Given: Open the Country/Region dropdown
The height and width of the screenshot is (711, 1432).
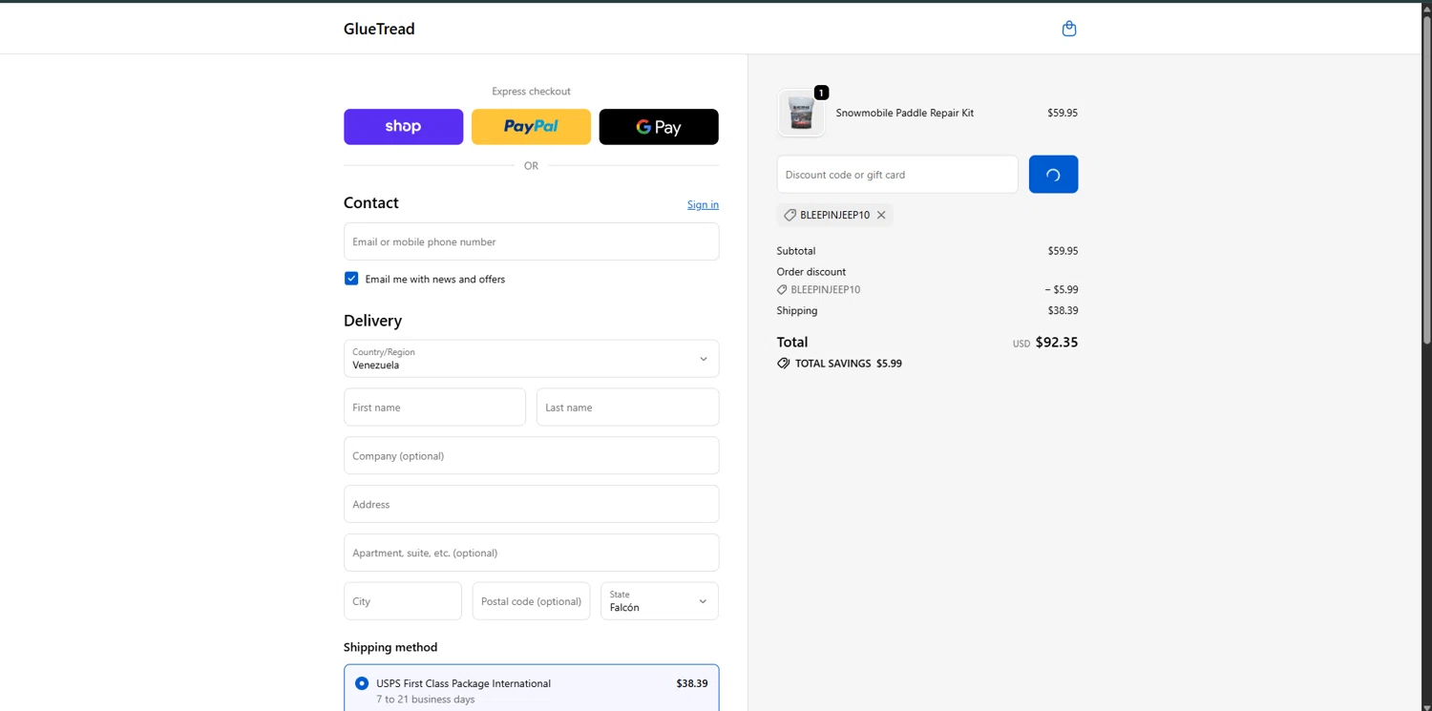Looking at the screenshot, I should [531, 359].
